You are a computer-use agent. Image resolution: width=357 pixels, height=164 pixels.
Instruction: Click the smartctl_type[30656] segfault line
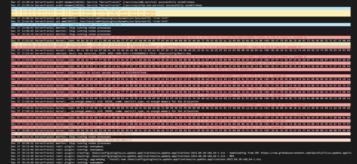[181, 127]
